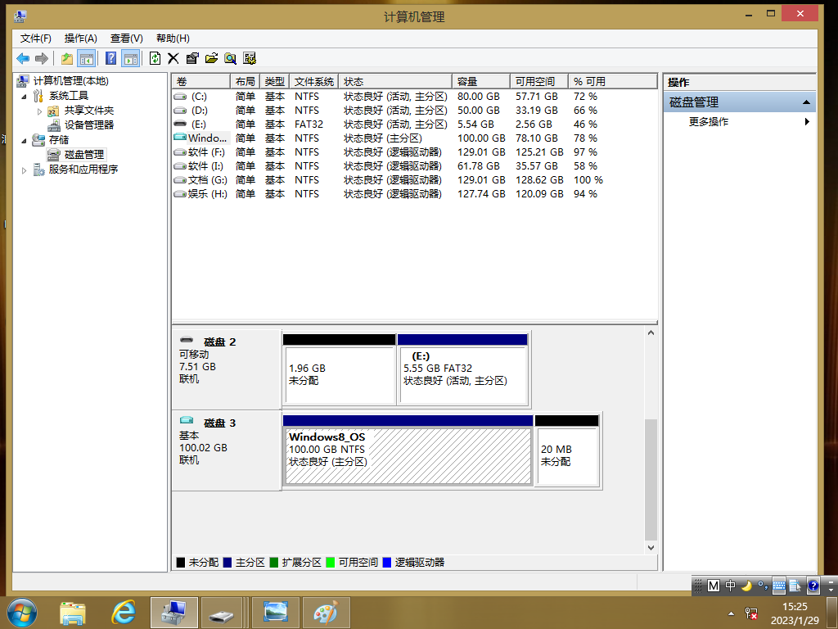Screen dimensions: 838x629
Task: Open the 操作(A) menu
Action: (x=81, y=38)
